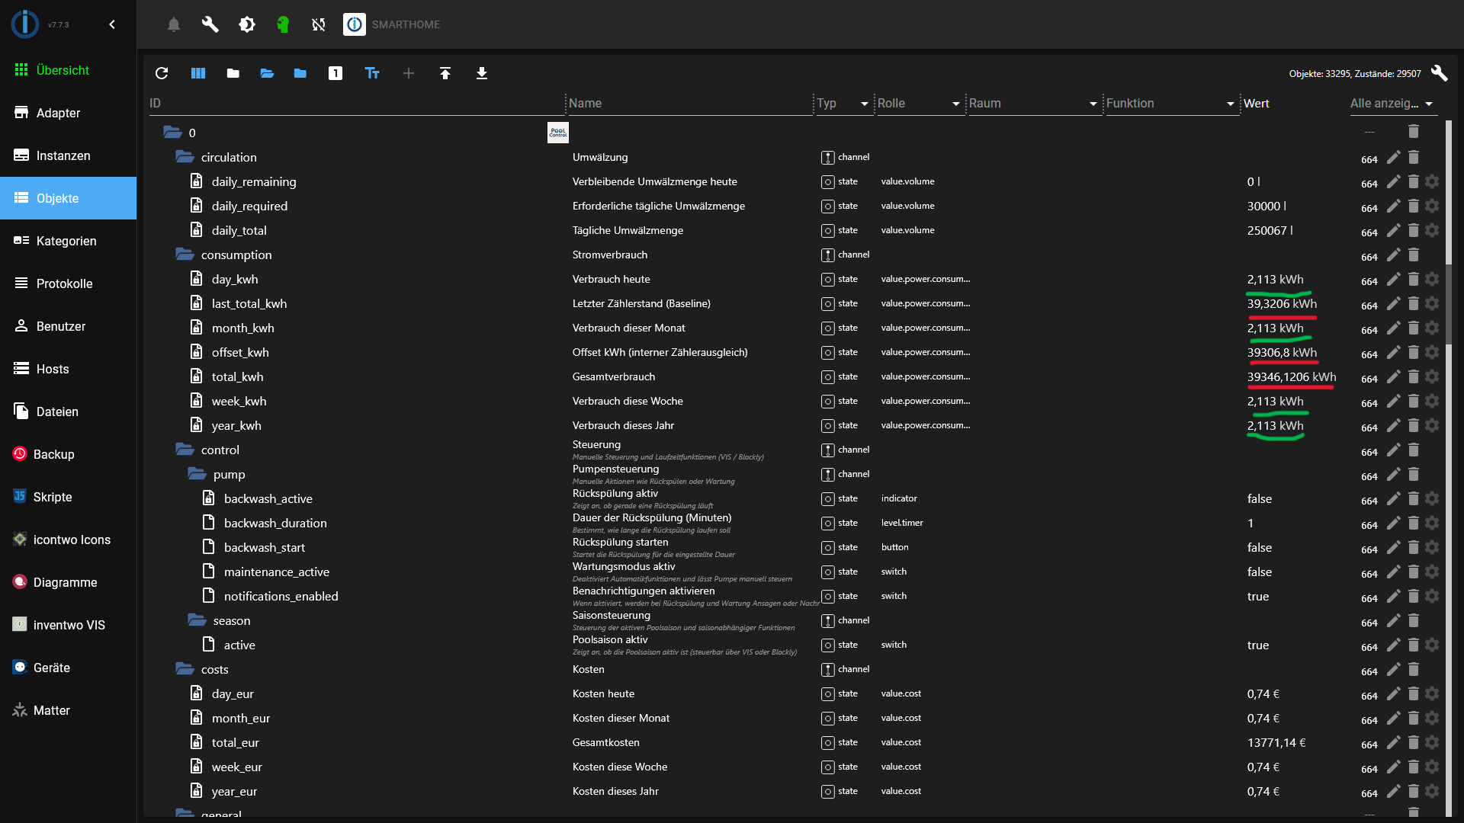
Task: Click the upload objects arrow icon
Action: tap(445, 73)
